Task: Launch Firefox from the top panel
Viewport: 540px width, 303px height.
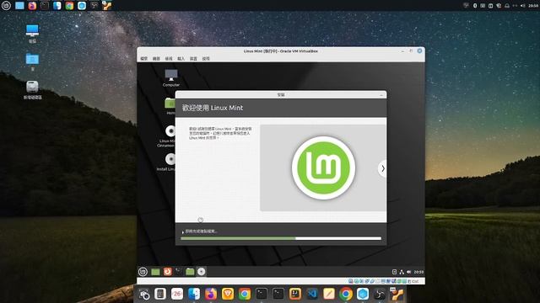Action: (x=32, y=6)
